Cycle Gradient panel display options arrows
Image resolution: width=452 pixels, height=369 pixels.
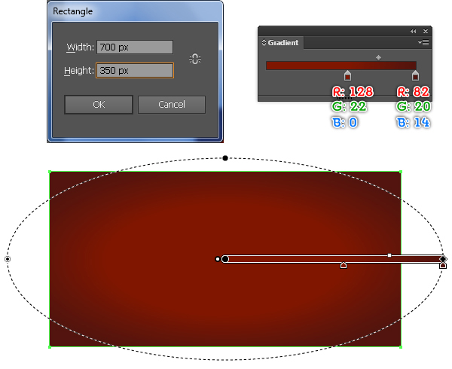(x=264, y=43)
